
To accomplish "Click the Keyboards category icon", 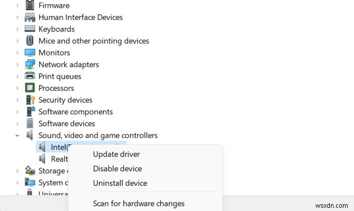I will (x=30, y=29).
